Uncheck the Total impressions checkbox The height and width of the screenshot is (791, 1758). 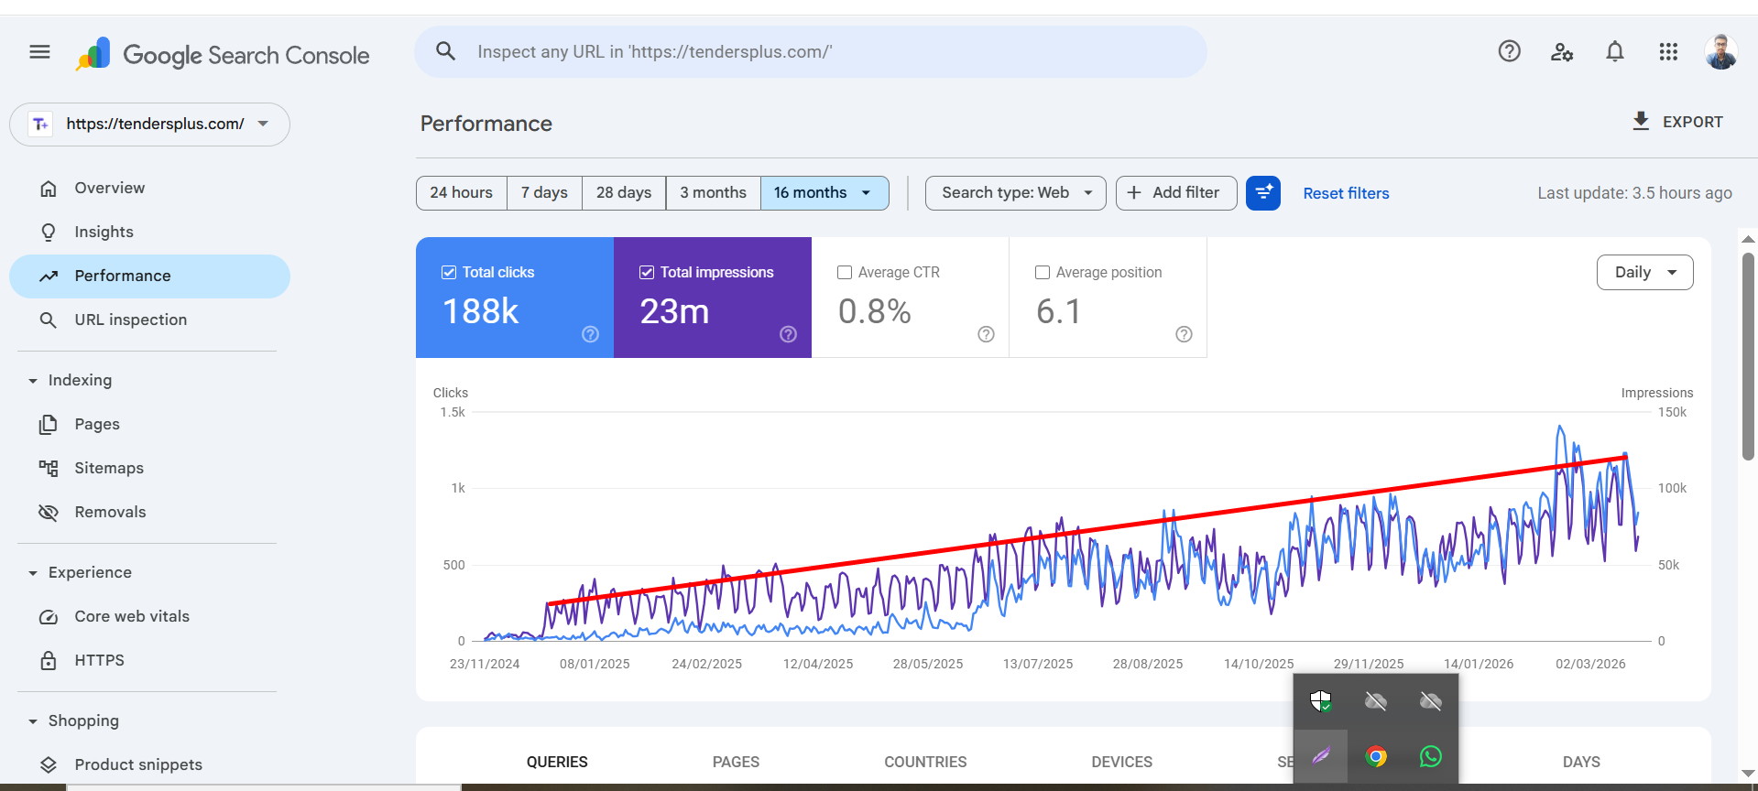pos(647,272)
